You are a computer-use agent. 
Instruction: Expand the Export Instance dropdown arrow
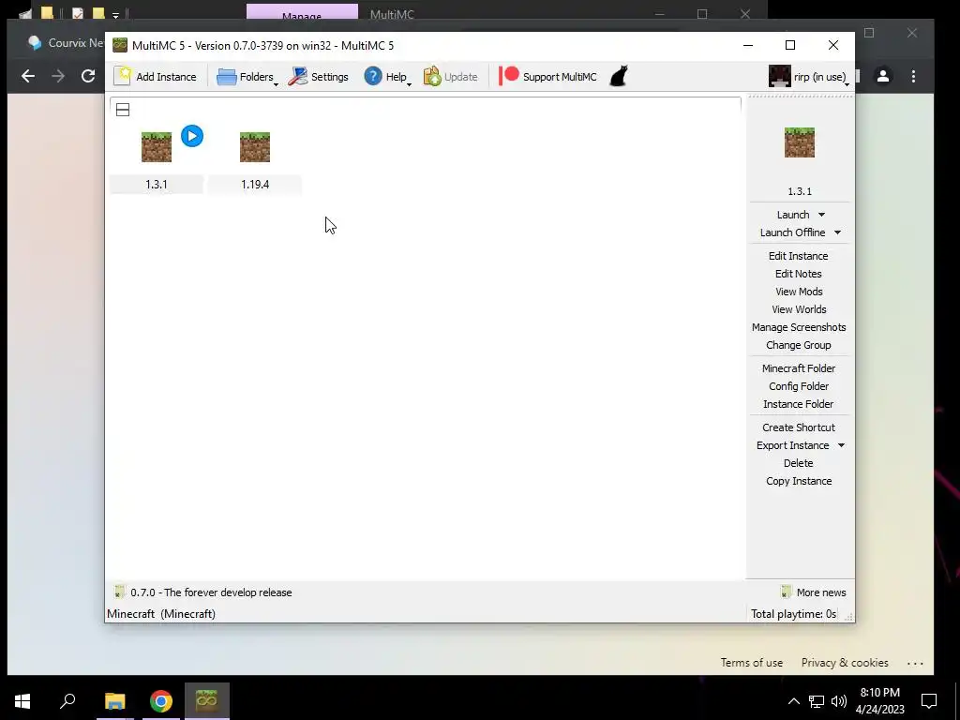[x=841, y=445]
